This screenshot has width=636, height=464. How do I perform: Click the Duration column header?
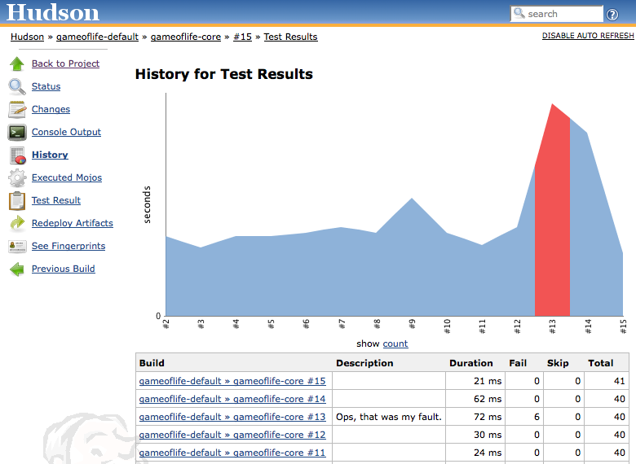coord(471,363)
